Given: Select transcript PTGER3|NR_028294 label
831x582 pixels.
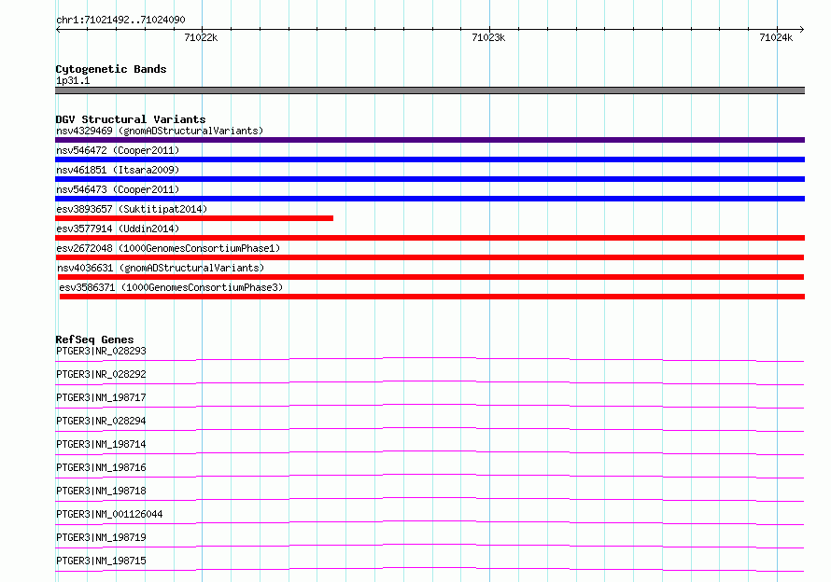Looking at the screenshot, I should pos(101,421).
